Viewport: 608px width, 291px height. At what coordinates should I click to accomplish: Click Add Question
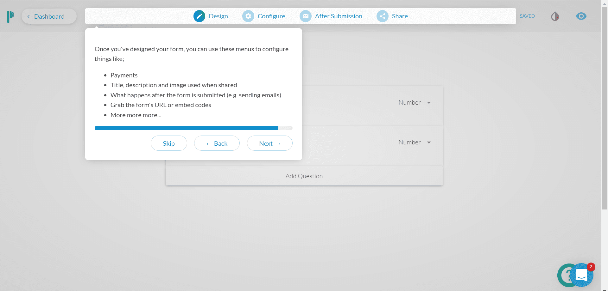304,176
